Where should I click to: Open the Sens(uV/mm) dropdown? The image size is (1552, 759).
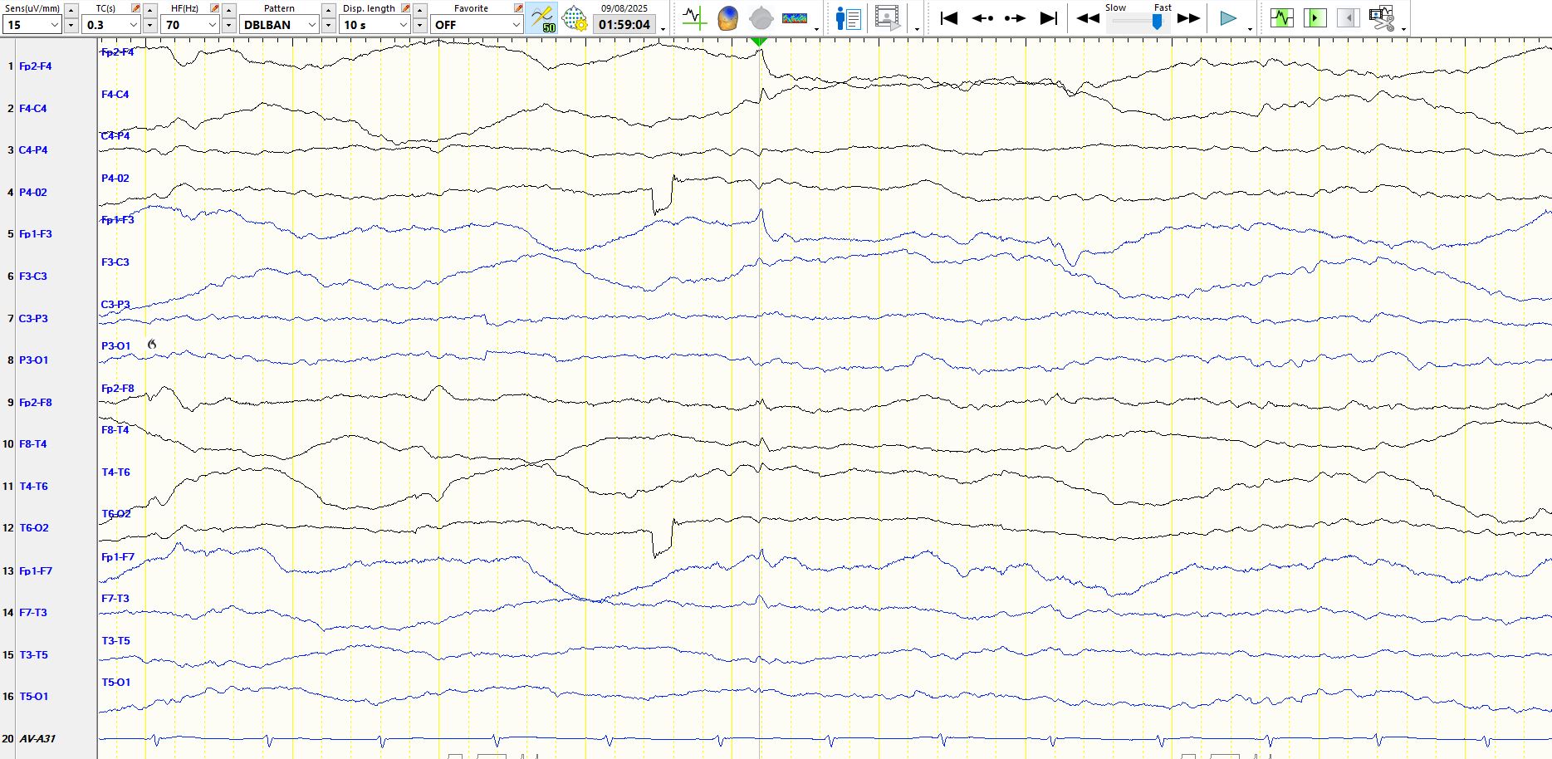pyautogui.click(x=55, y=25)
